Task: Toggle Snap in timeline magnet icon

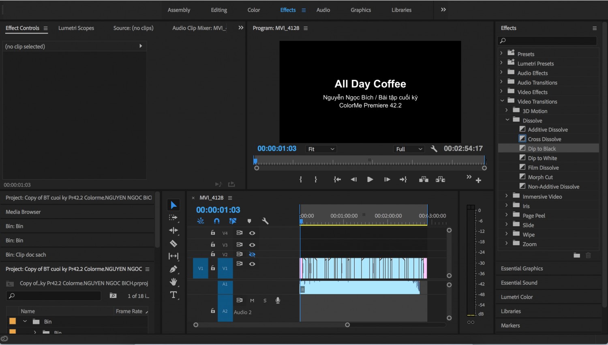Action: click(216, 221)
